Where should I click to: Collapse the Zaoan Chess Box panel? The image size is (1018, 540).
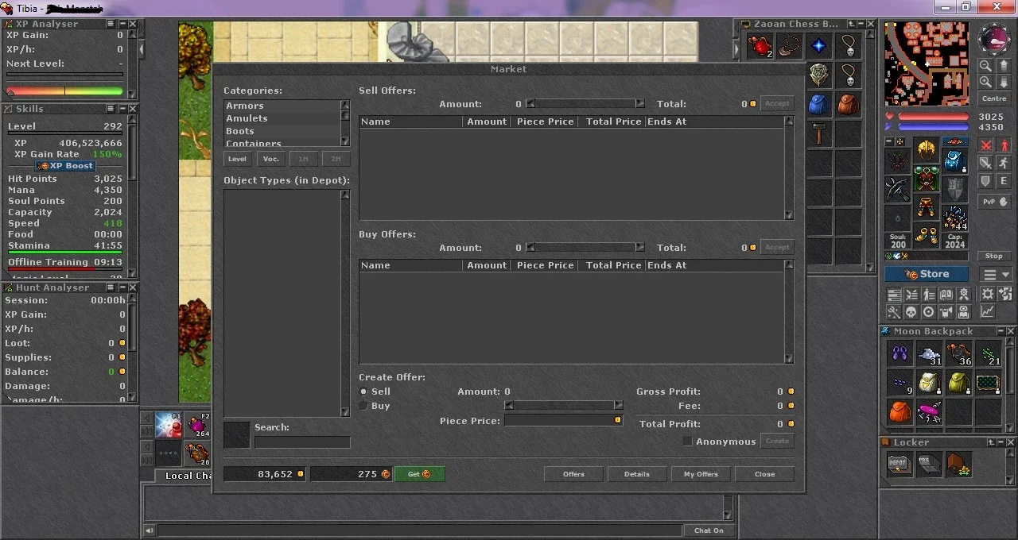pos(861,24)
